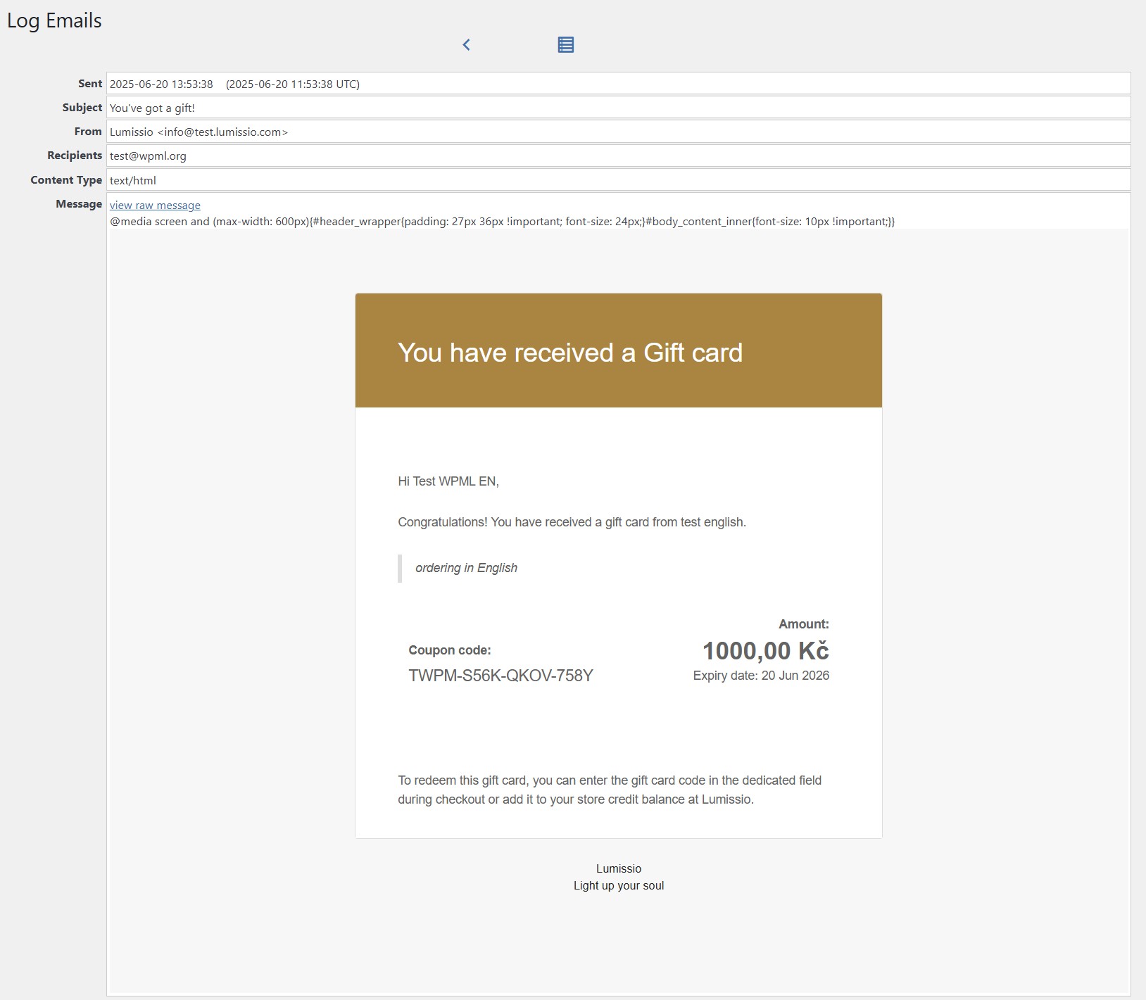Click the 'Coupon code:' label
The width and height of the screenshot is (1146, 1000).
point(450,650)
